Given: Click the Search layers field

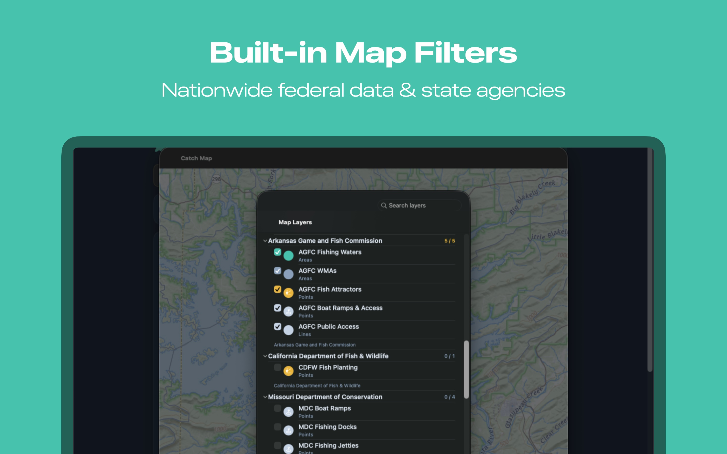Looking at the screenshot, I should pyautogui.click(x=419, y=205).
